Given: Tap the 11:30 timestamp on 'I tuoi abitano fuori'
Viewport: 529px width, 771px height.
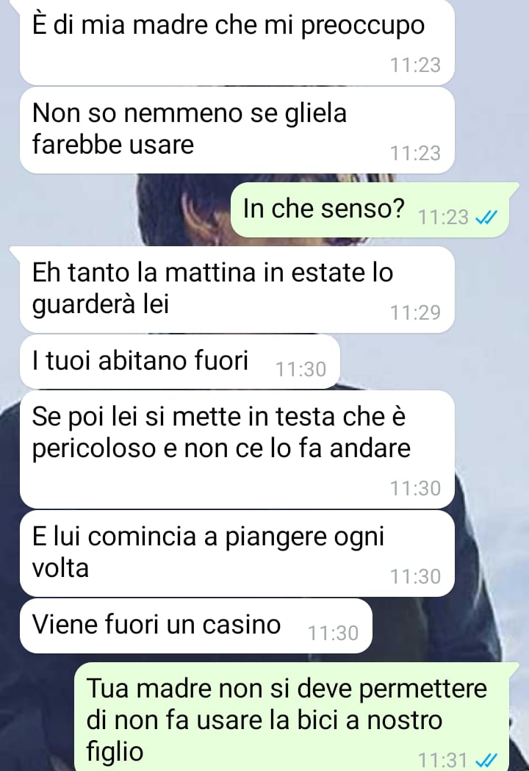Looking at the screenshot, I should click(x=301, y=369).
